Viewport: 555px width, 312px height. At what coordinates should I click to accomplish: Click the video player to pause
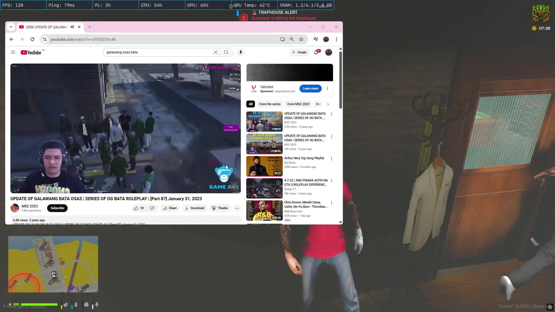click(x=125, y=128)
